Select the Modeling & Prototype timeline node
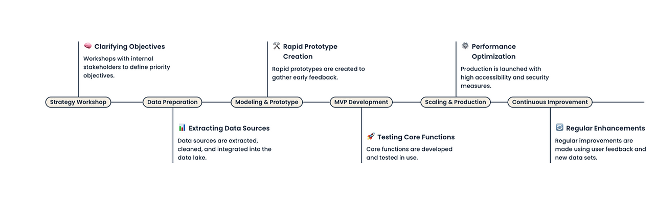656x203 pixels. click(266, 102)
